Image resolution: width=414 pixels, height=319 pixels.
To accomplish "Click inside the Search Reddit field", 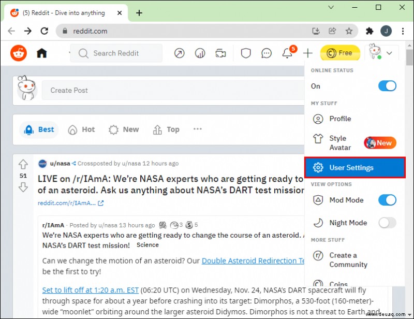I will point(116,53).
